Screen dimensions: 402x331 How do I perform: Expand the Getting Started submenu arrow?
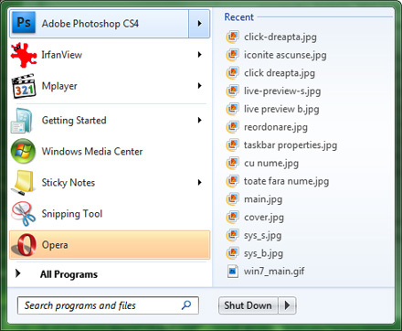click(199, 120)
